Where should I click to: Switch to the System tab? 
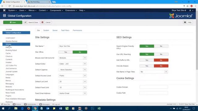pyautogui.click(x=46, y=30)
